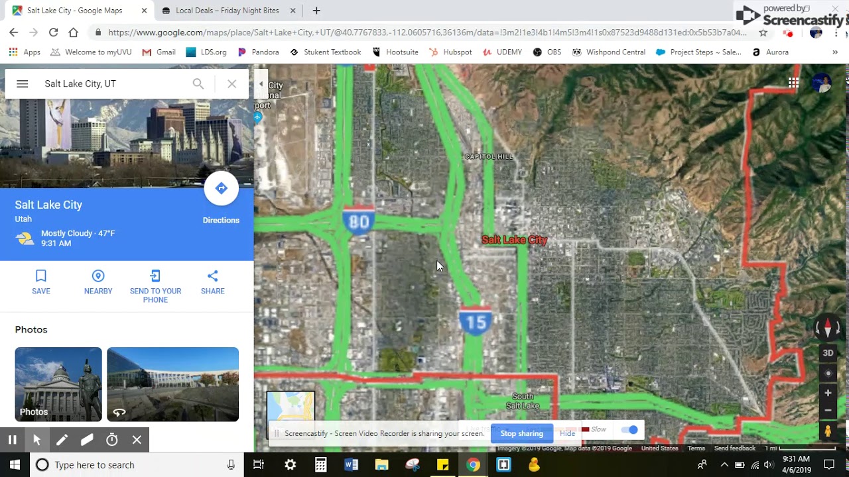This screenshot has height=477, width=849.
Task: Save Salt Lake City place
Action: coord(41,282)
